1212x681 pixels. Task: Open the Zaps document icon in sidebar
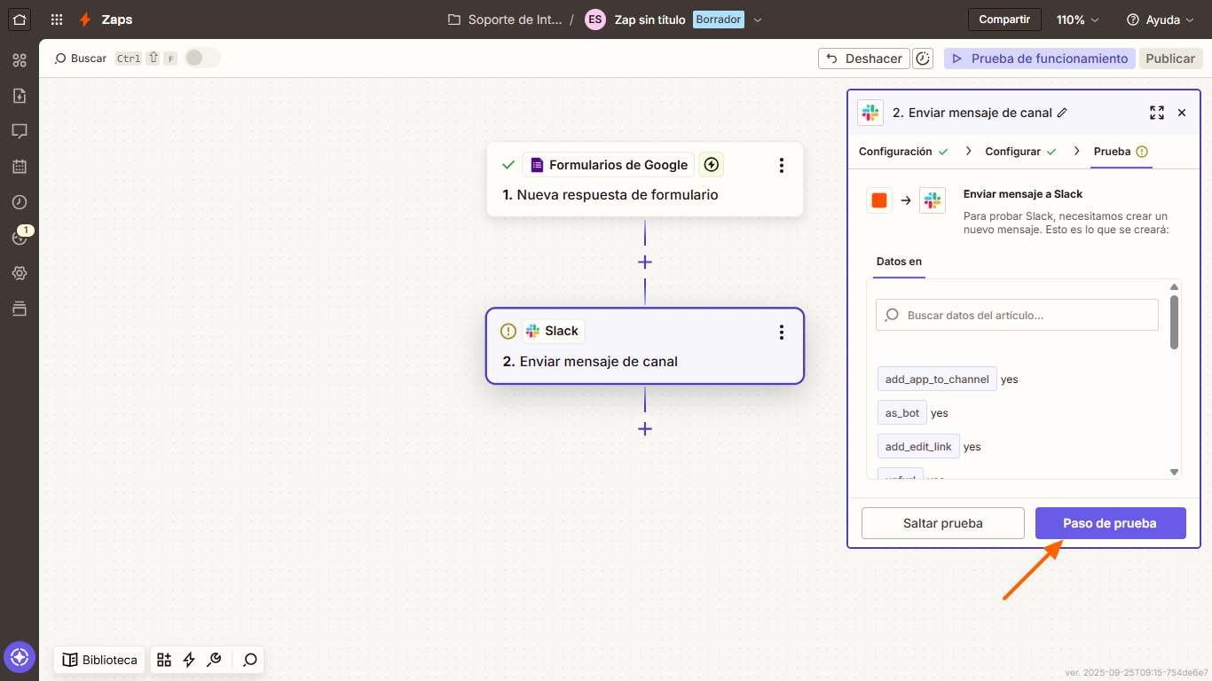tap(20, 96)
